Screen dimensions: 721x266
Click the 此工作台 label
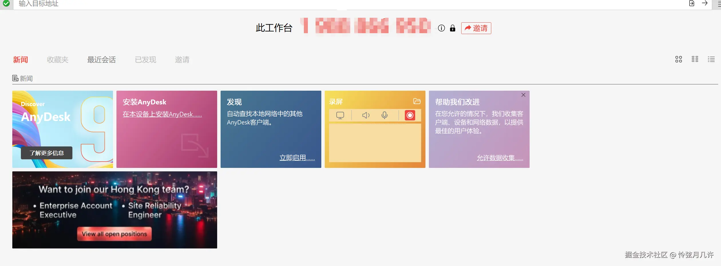274,28
